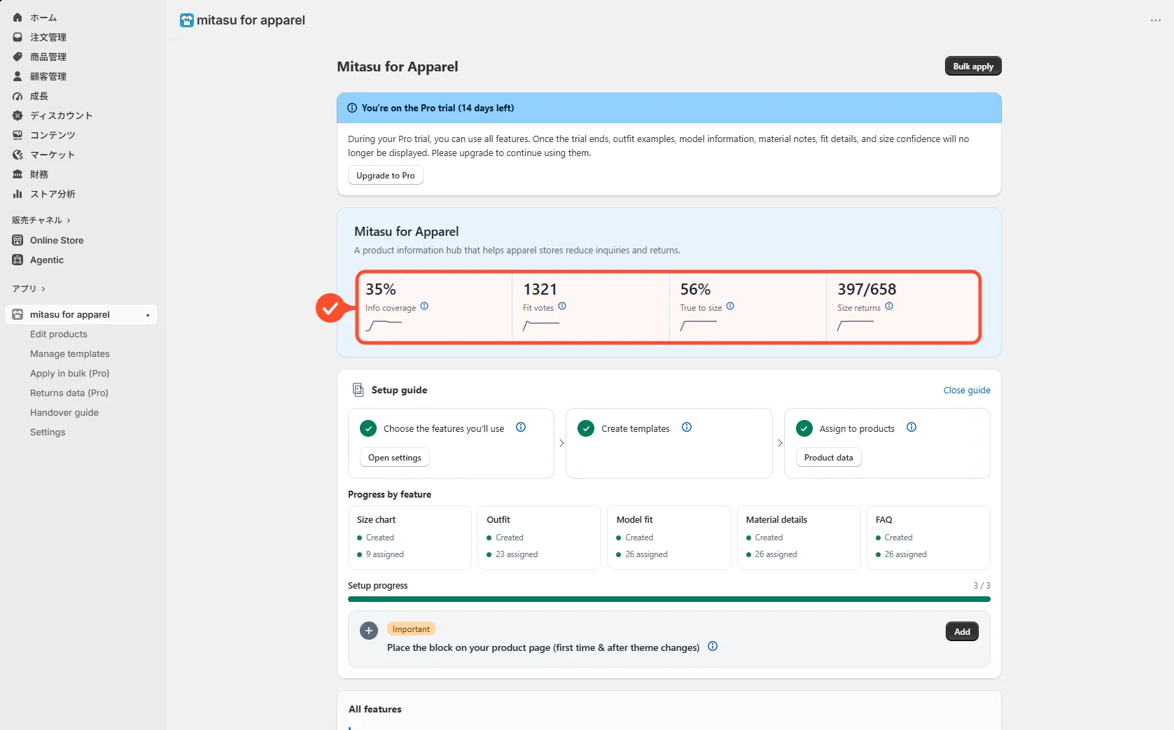This screenshot has width=1174, height=730.
Task: Click the mitasu logo in the header
Action: (187, 20)
